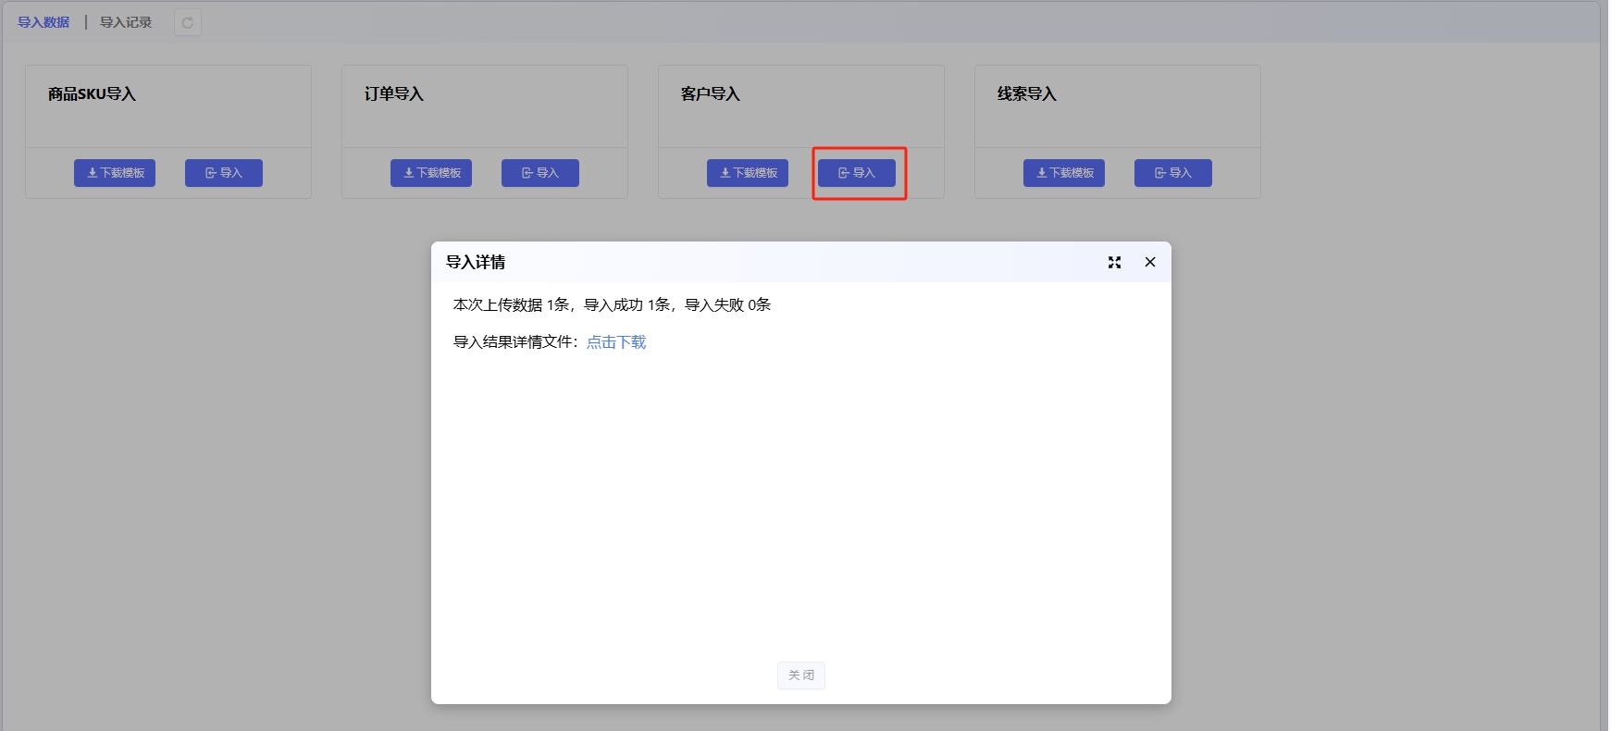Click 导入 under 线索导入 card

tap(1173, 173)
